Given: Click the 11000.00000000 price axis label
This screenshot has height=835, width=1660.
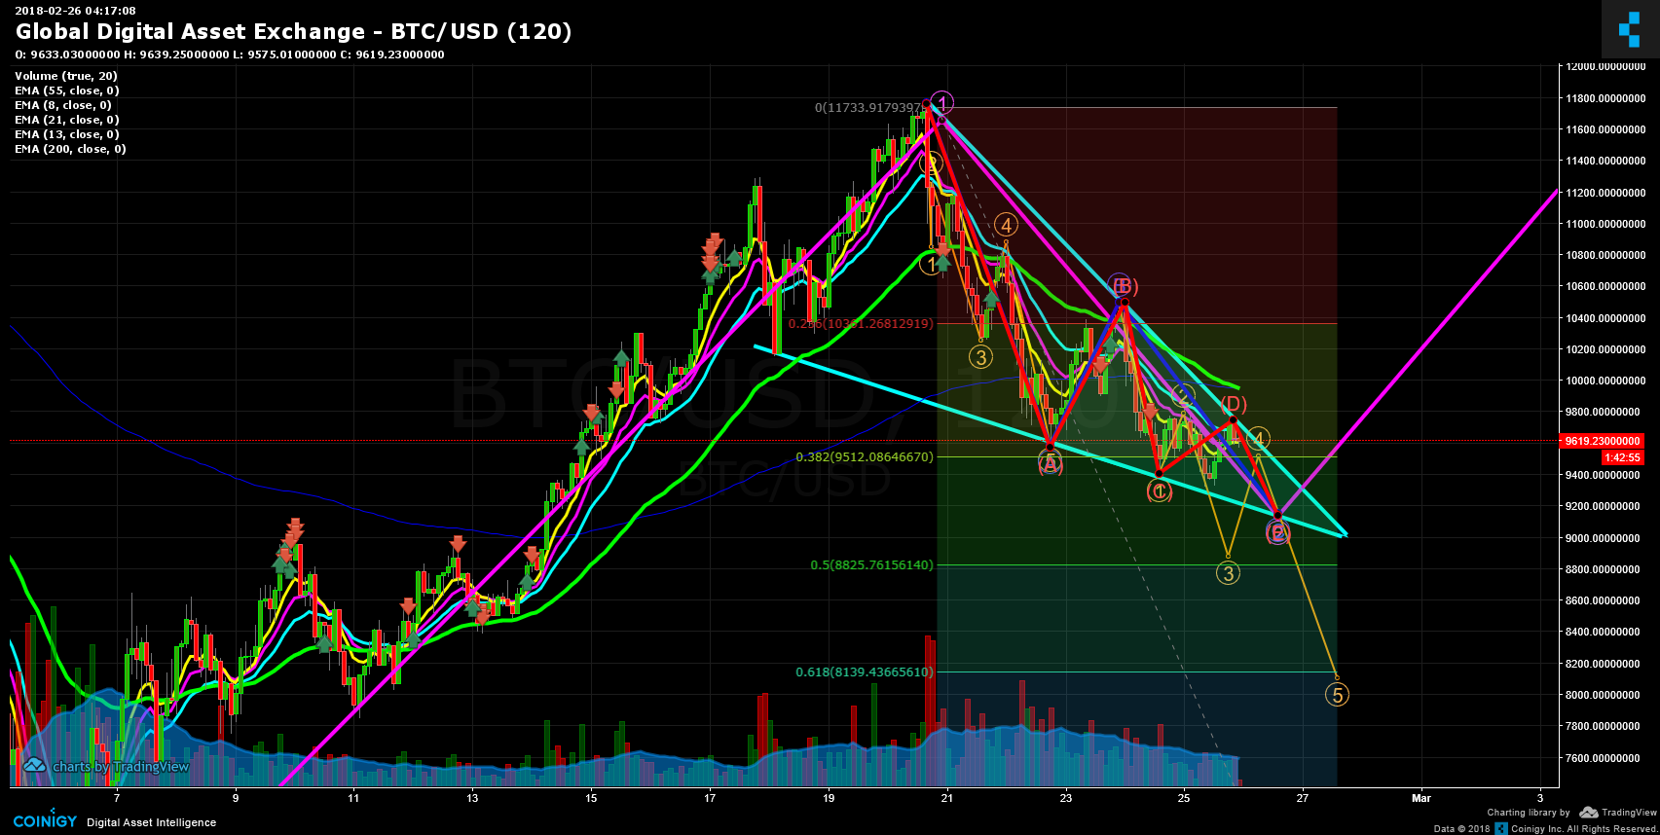Looking at the screenshot, I should (1605, 224).
